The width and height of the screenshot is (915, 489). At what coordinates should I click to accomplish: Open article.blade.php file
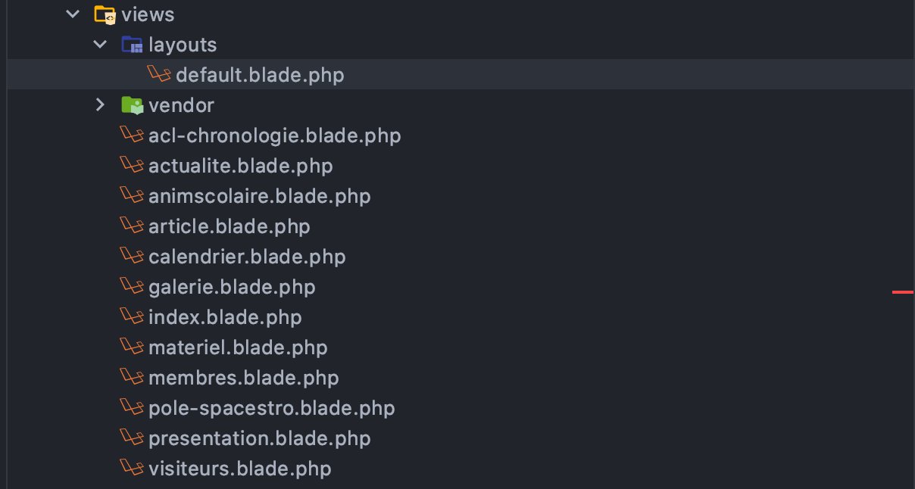coord(229,226)
